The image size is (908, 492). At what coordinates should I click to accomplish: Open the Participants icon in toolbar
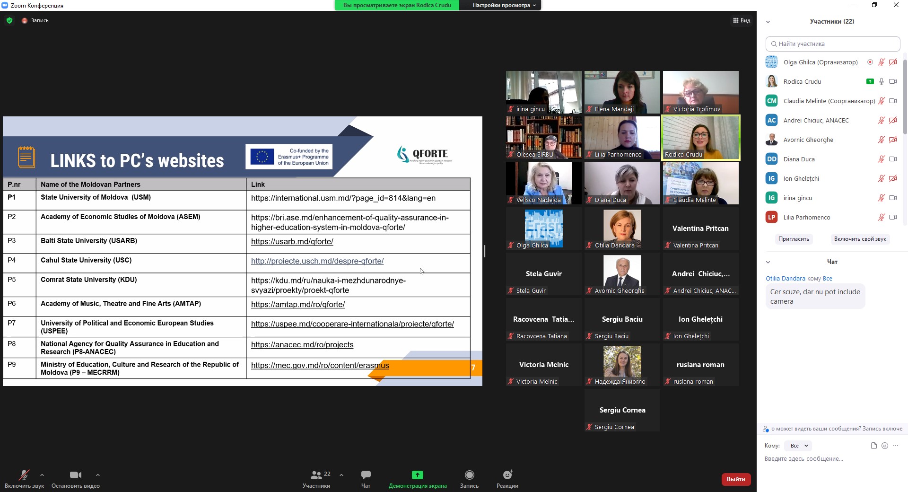click(x=316, y=475)
